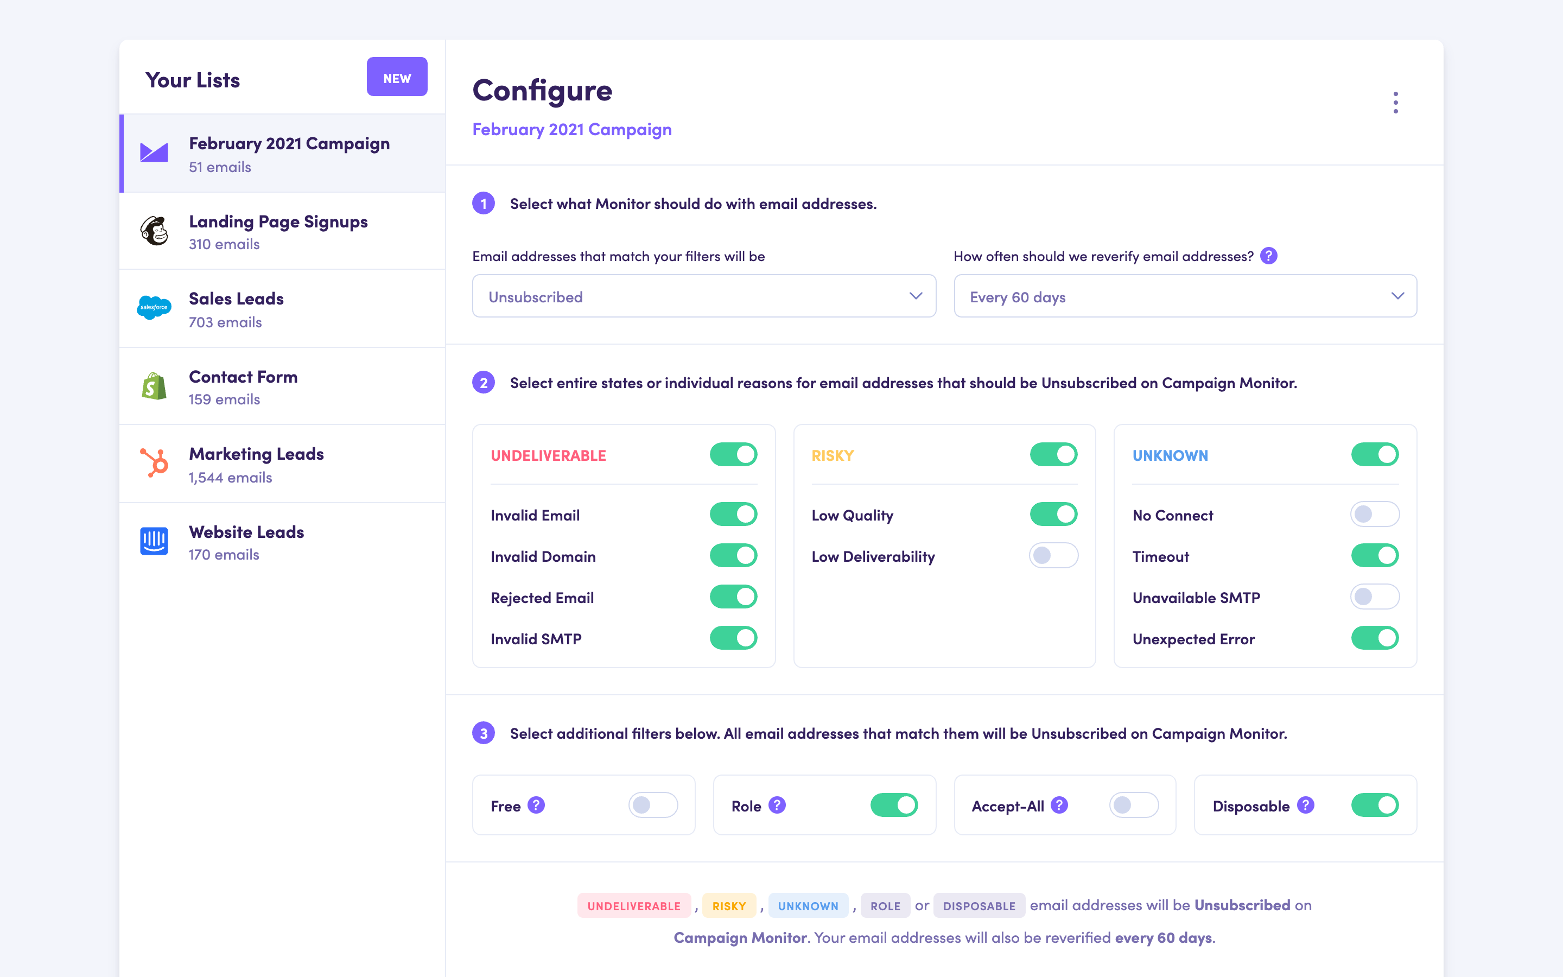Click the Disposable filter help icon
The width and height of the screenshot is (1563, 977).
tap(1305, 805)
